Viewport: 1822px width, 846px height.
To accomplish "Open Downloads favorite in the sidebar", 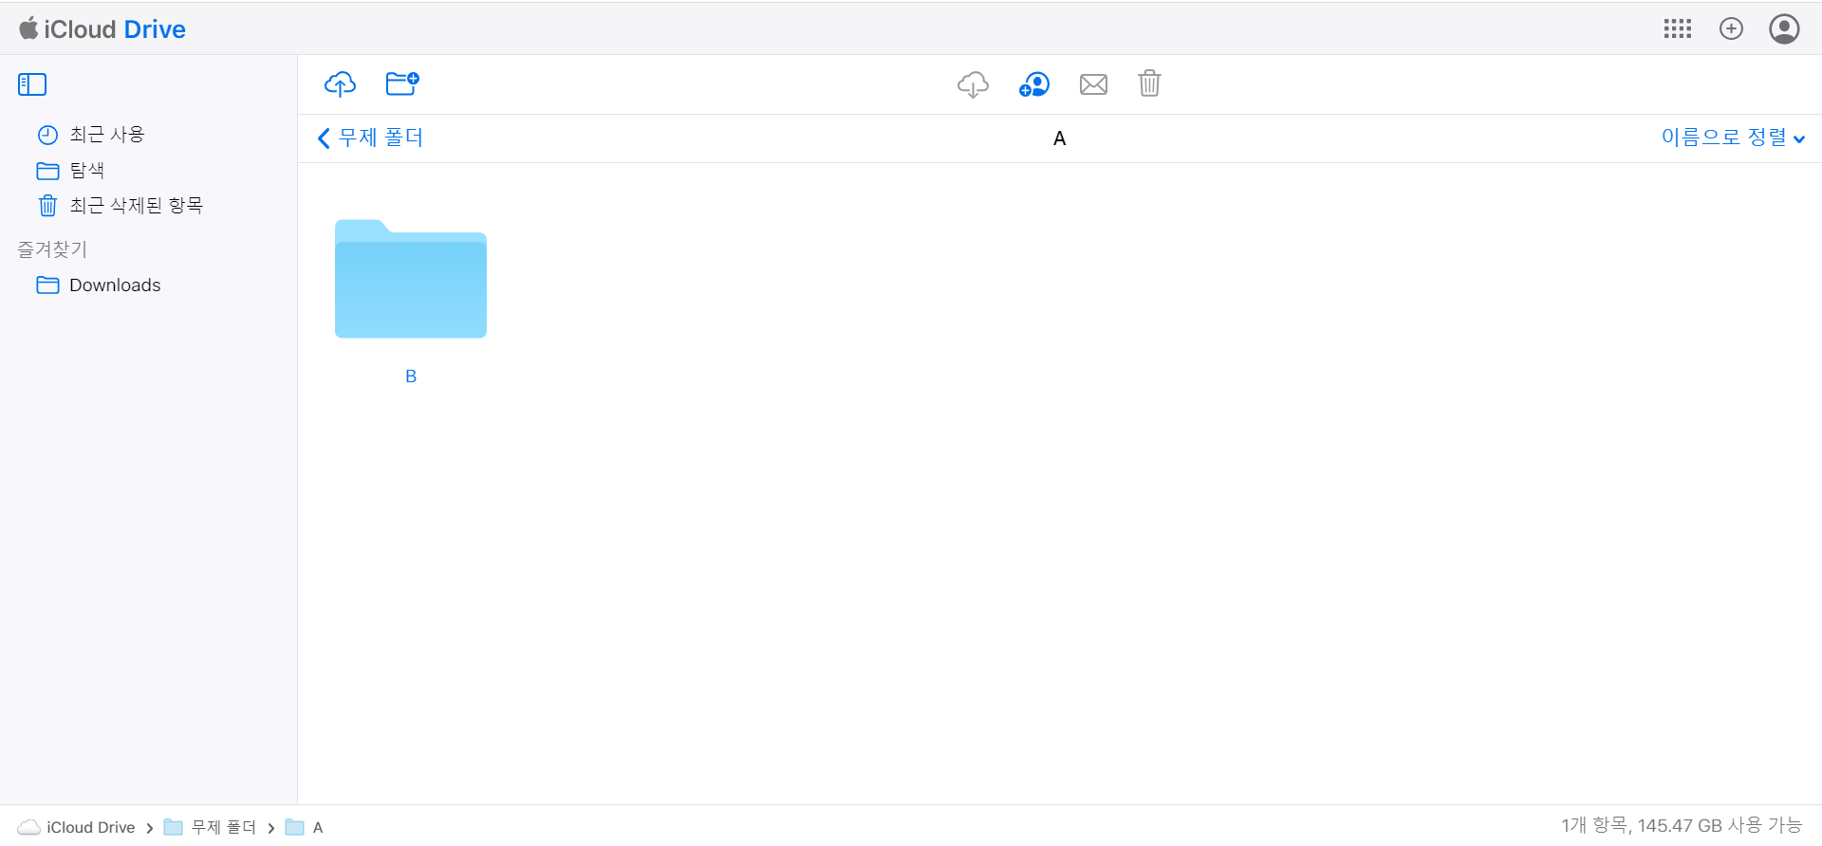I will click(x=99, y=285).
